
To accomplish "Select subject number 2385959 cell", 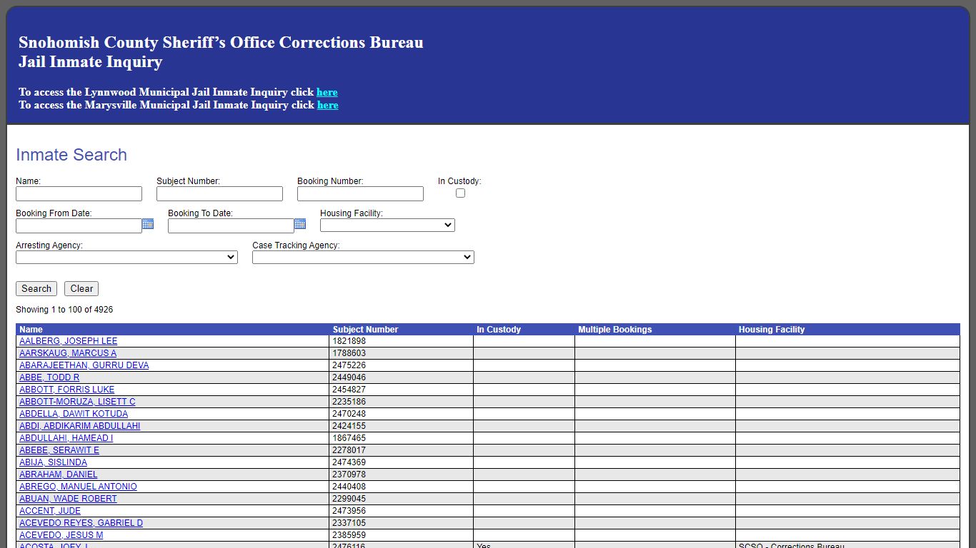I will [x=401, y=535].
